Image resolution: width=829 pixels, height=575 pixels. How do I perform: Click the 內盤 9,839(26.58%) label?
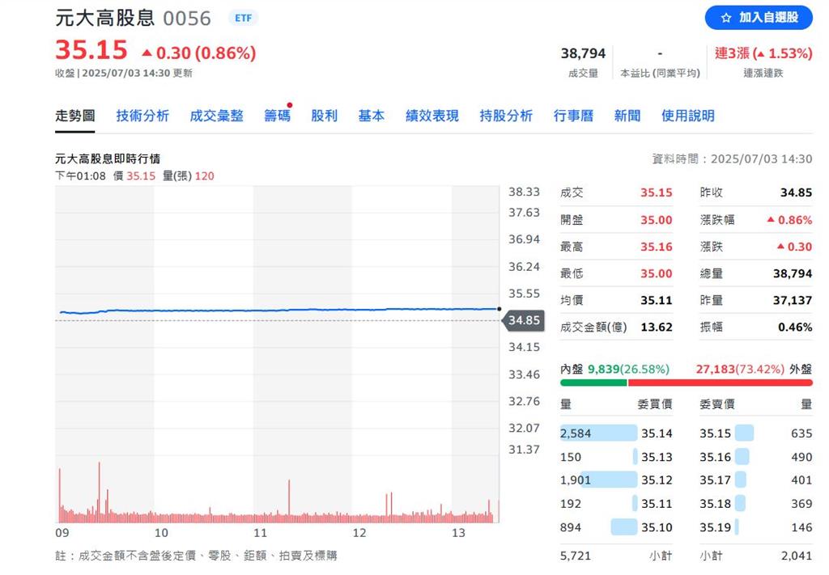[x=614, y=369]
